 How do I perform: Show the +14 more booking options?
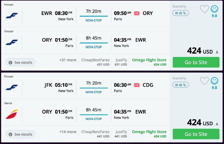click(68, 132)
